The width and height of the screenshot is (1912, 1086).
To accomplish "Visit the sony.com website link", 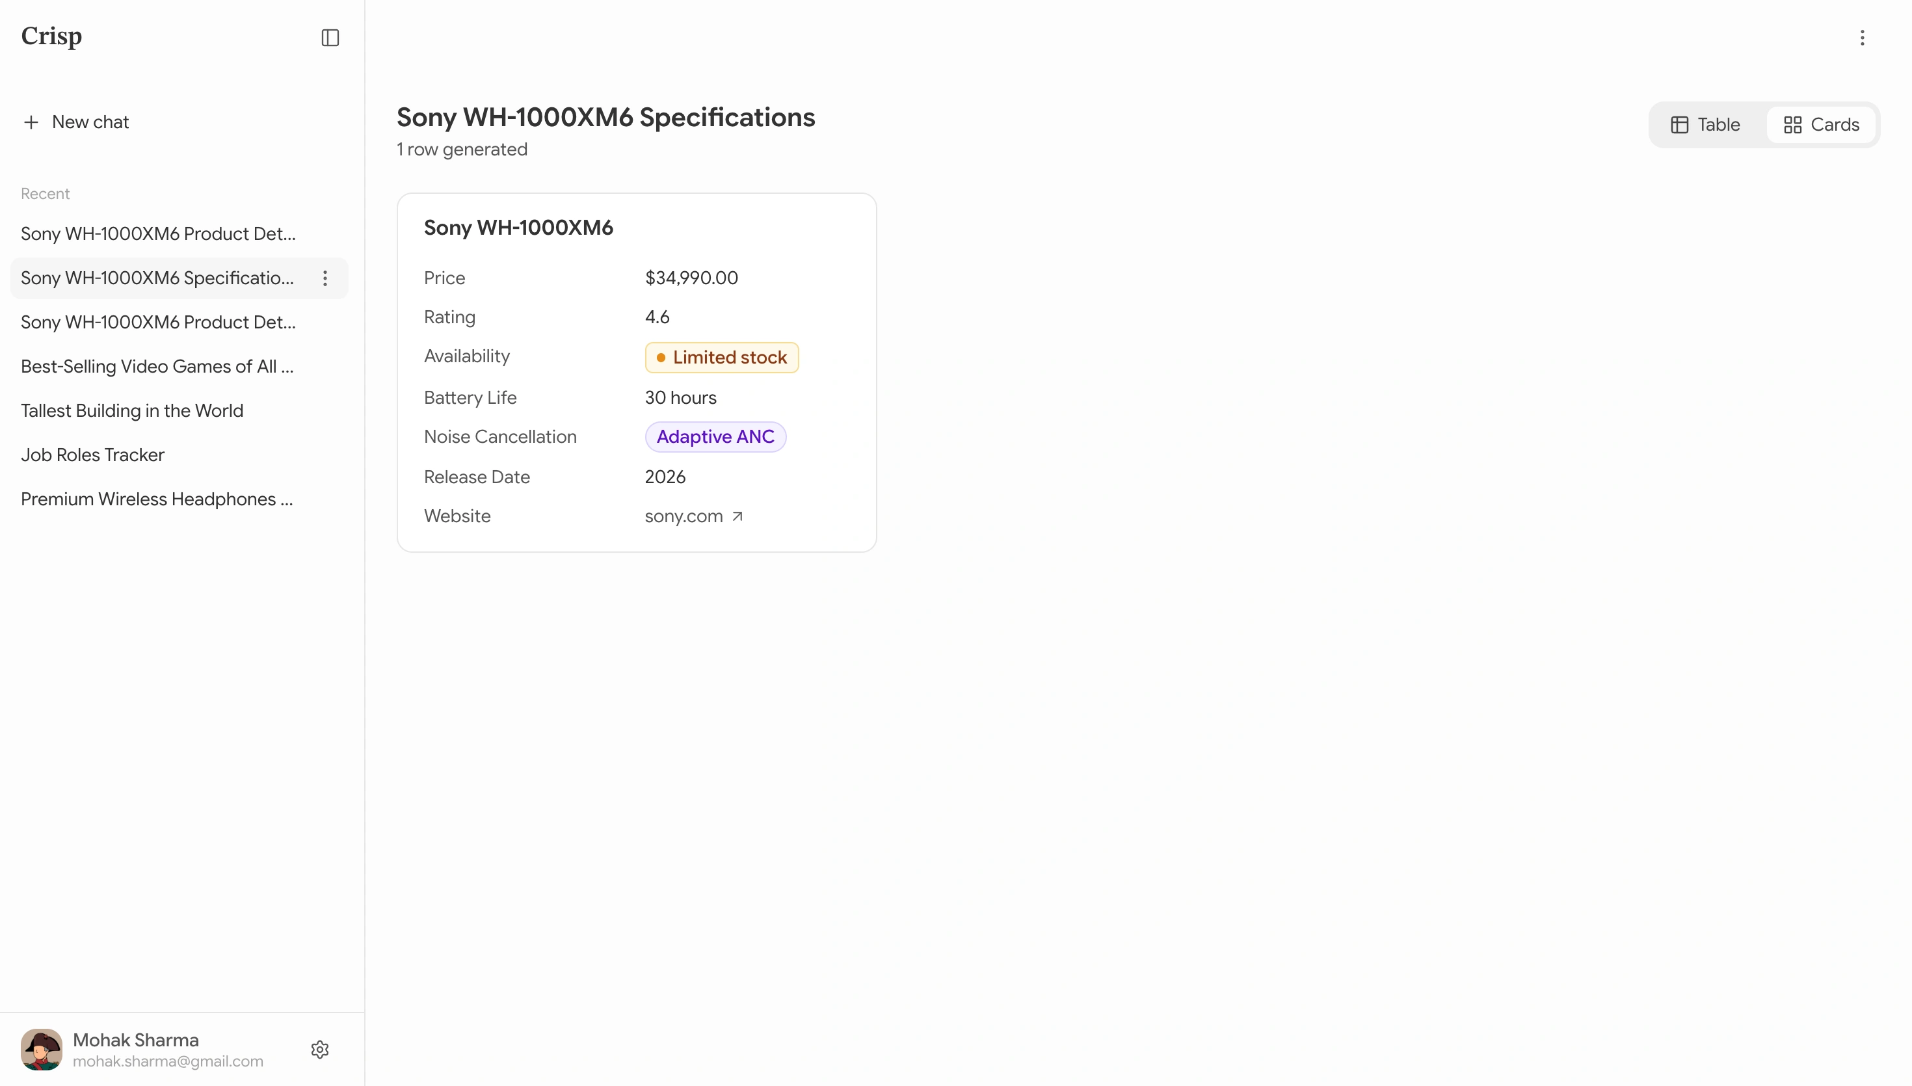I will (683, 516).
